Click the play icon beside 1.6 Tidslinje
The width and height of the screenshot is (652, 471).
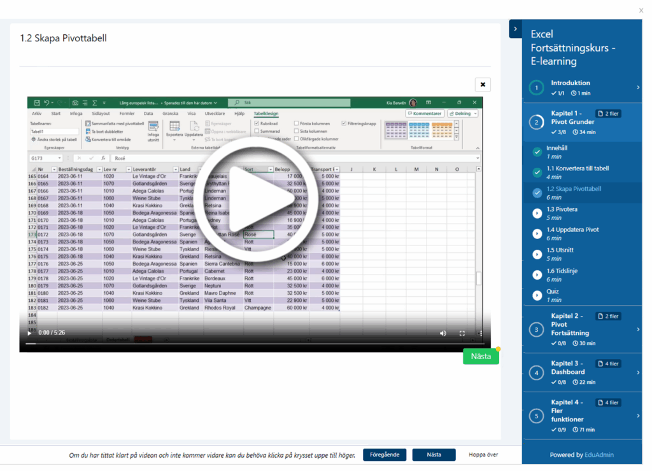537,275
